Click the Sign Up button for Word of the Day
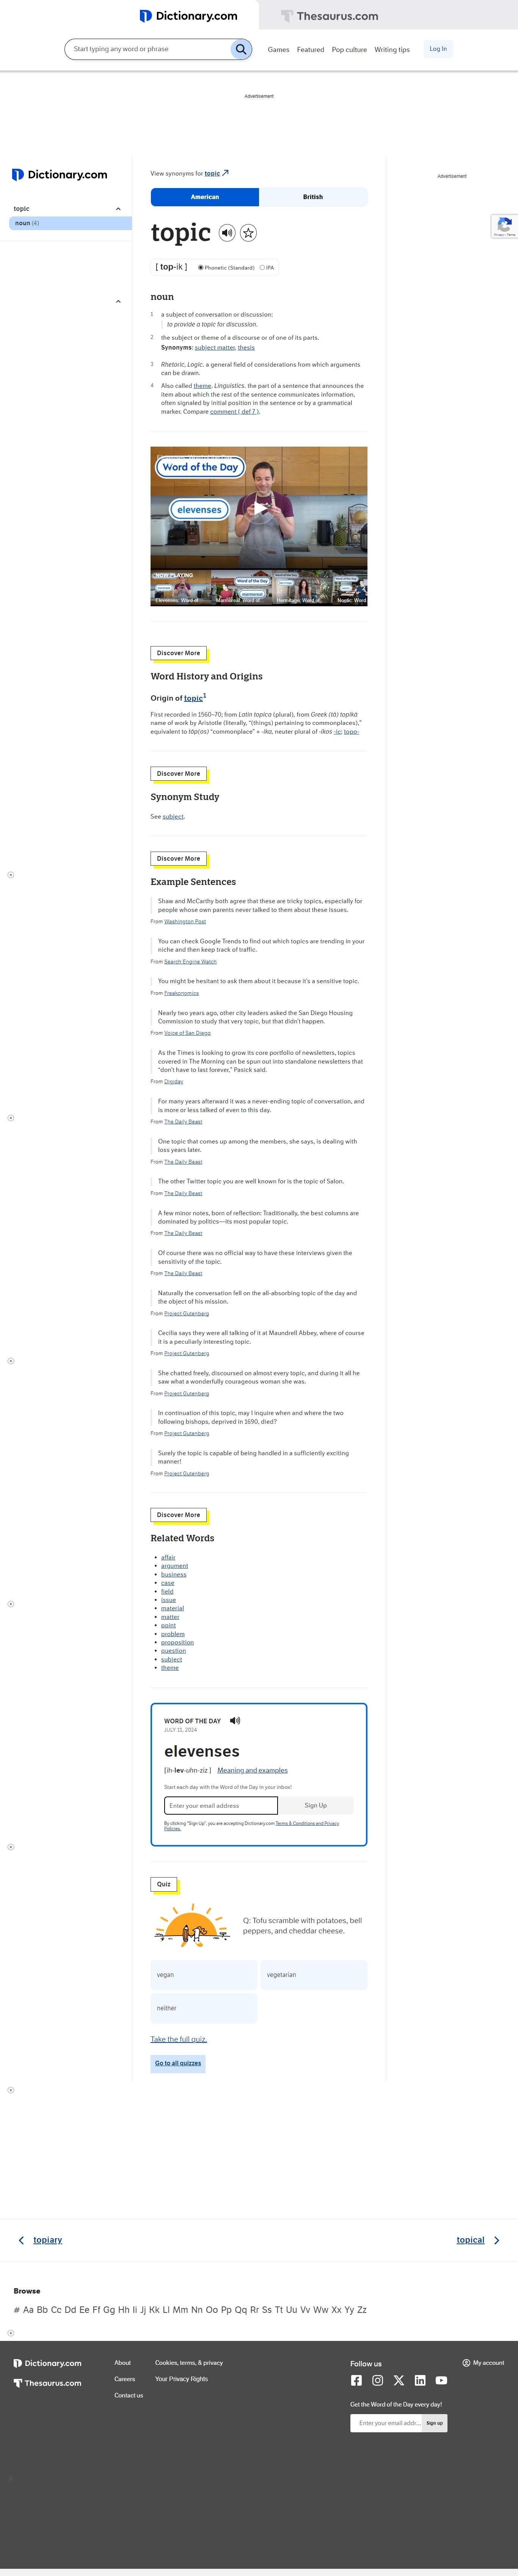 pyautogui.click(x=316, y=1805)
